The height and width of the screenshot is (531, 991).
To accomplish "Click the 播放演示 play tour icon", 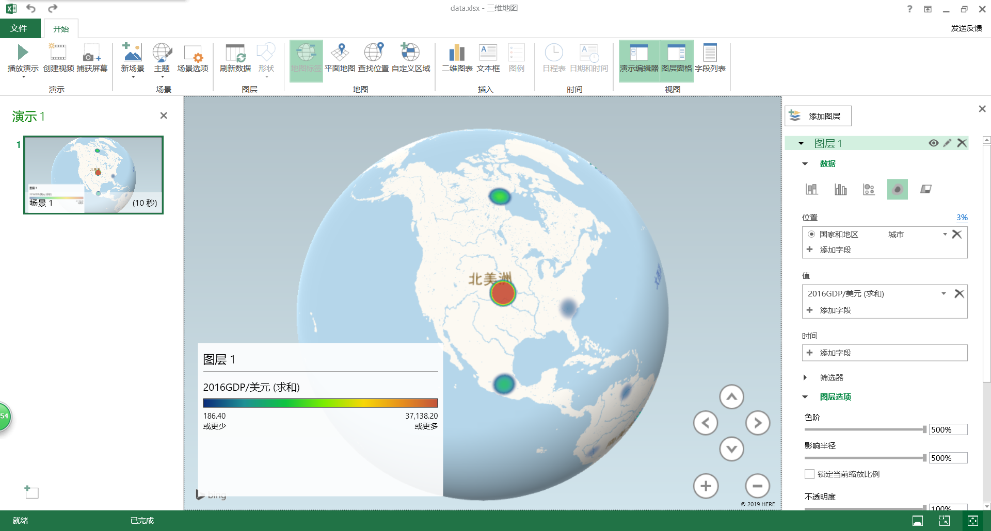I will click(x=23, y=52).
